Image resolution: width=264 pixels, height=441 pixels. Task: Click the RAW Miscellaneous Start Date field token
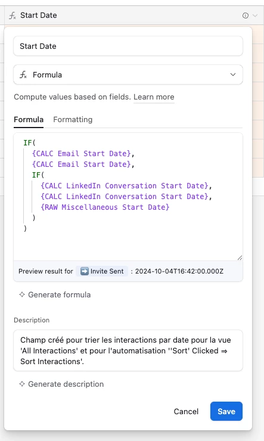pyautogui.click(x=105, y=207)
